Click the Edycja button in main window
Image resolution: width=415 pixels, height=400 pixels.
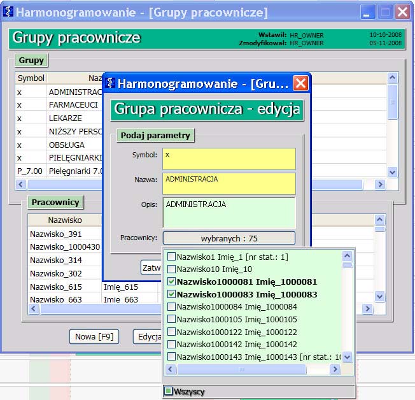click(x=148, y=337)
